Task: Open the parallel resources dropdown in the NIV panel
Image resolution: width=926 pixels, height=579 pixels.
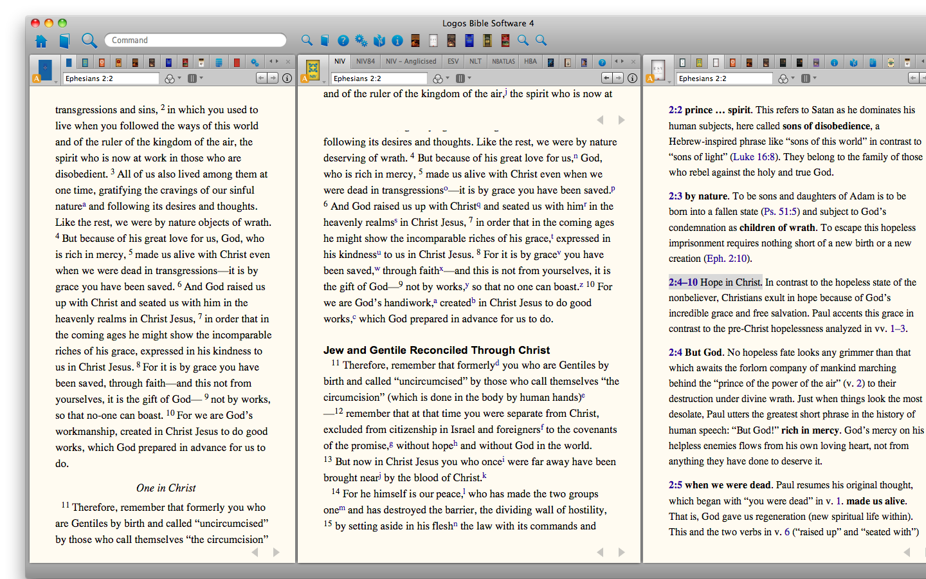Action: click(448, 78)
